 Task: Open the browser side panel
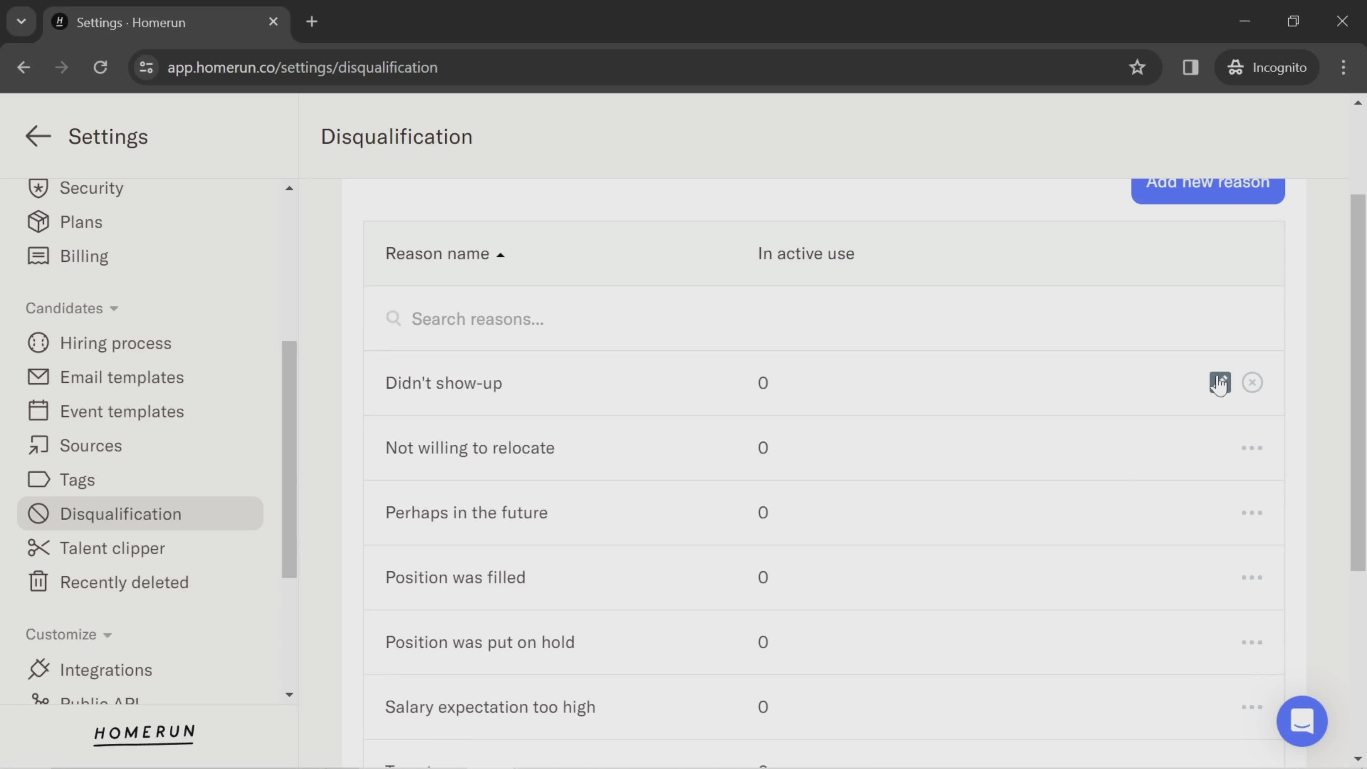(1190, 67)
